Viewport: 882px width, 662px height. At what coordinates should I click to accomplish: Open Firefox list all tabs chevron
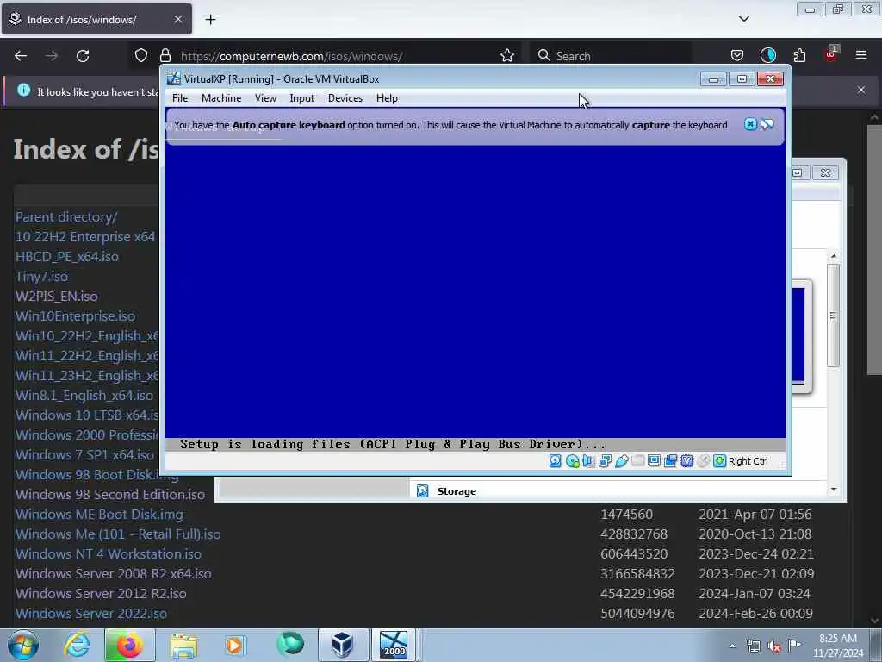pyautogui.click(x=743, y=19)
